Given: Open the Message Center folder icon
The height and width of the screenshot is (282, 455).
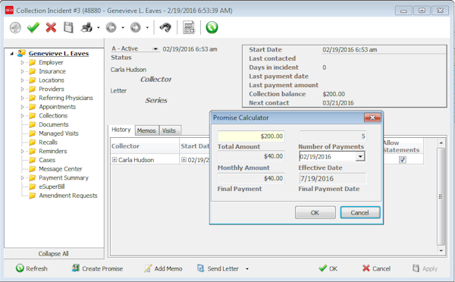Looking at the screenshot, I should (33, 169).
